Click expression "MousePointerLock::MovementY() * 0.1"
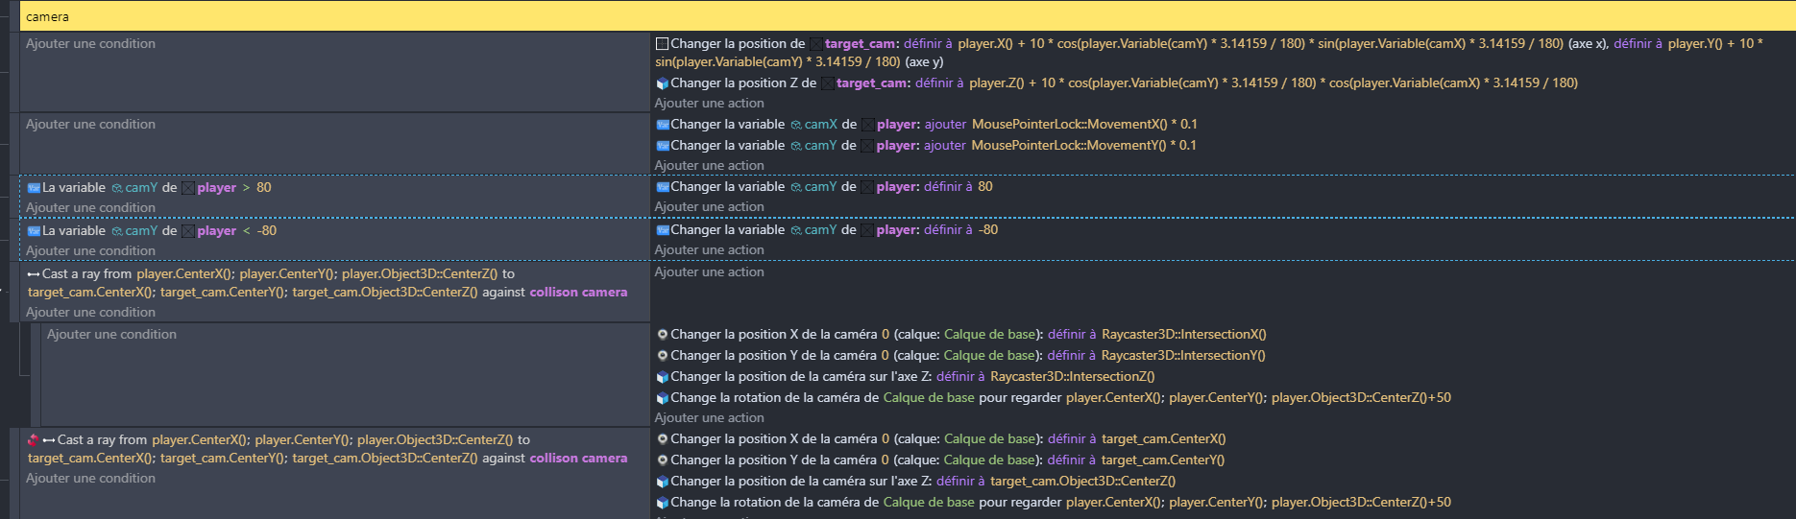Screen dimensions: 1796x519 [1084, 146]
